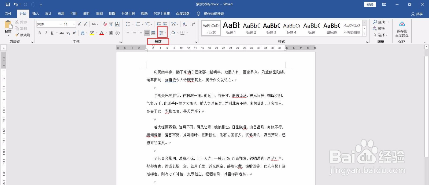Apply yellow text highlight color
Image resolution: width=429 pixels, height=185 pixels.
(92, 33)
